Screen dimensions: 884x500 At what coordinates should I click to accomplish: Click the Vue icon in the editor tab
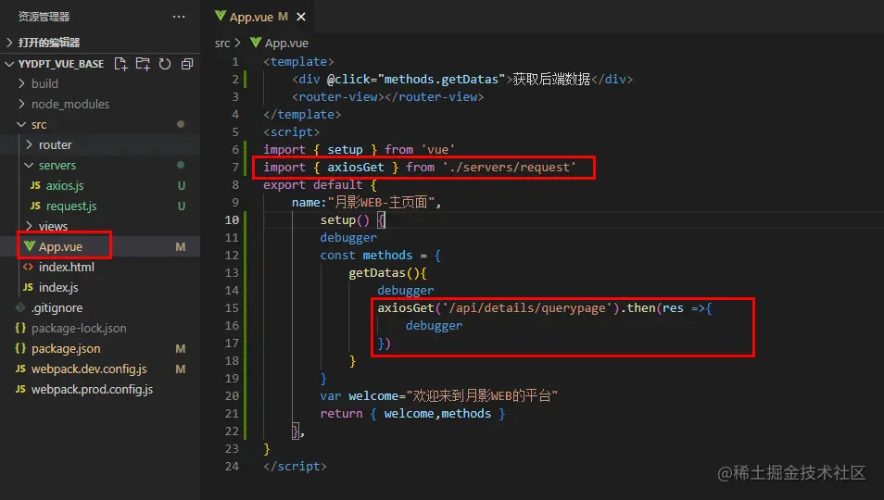[x=221, y=16]
